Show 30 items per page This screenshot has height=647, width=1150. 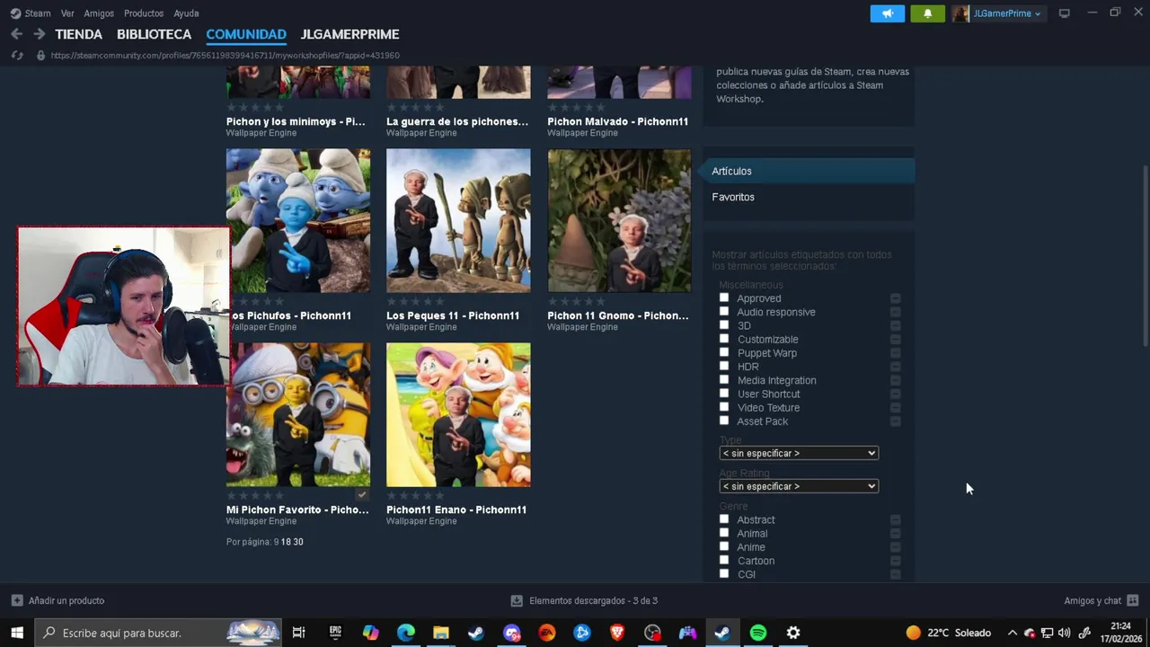298,542
